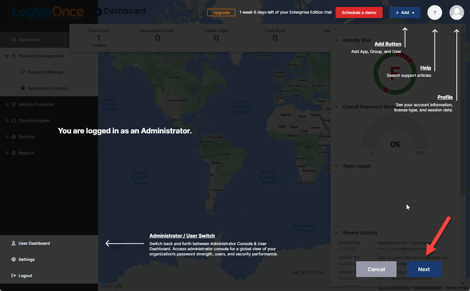The width and height of the screenshot is (470, 291).
Task: Expand the Reports section triangle
Action: 7,153
